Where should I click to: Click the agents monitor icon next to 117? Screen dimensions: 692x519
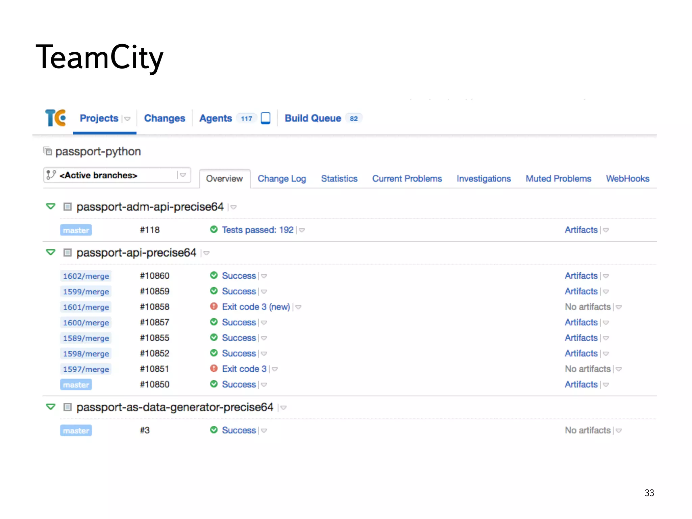[x=266, y=118]
